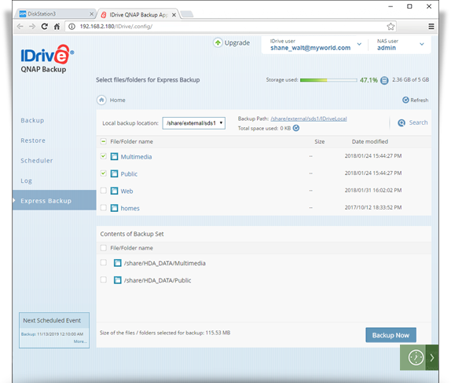Click the homes folder icon

click(x=114, y=208)
